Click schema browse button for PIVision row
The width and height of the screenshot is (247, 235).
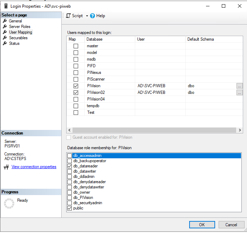[239, 86]
